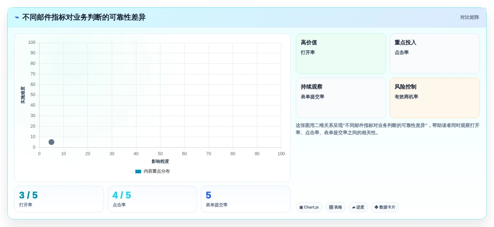Toggle the 内容重点分布 legend swatch

click(138, 172)
